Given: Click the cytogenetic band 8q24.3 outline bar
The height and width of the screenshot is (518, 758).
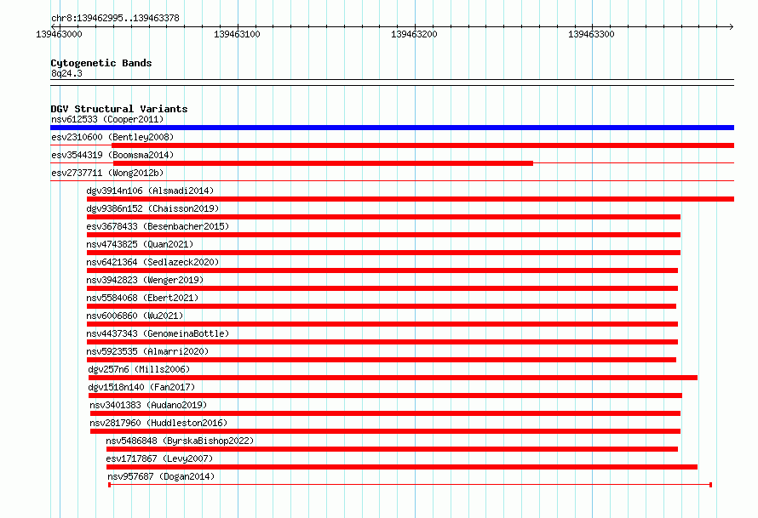Looking at the screenshot, I should point(392,83).
